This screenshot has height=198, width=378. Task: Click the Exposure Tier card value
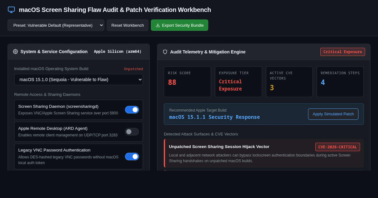231,85
